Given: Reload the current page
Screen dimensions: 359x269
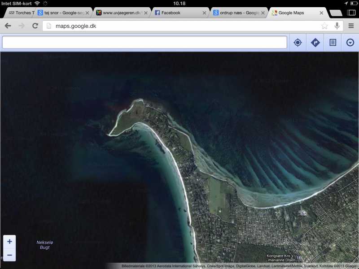Looking at the screenshot, I should (x=35, y=26).
